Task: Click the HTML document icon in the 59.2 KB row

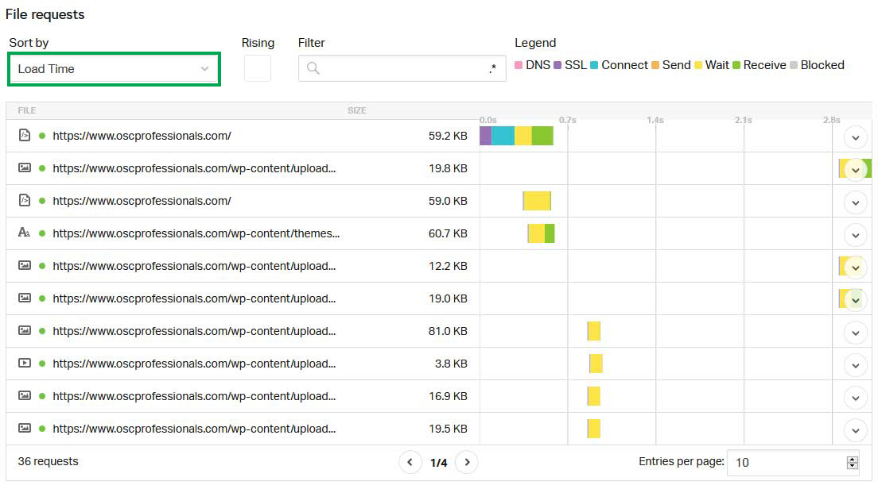Action: [x=24, y=136]
